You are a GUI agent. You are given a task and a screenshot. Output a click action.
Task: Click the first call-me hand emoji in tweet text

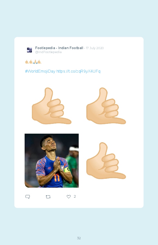[x=27, y=62]
